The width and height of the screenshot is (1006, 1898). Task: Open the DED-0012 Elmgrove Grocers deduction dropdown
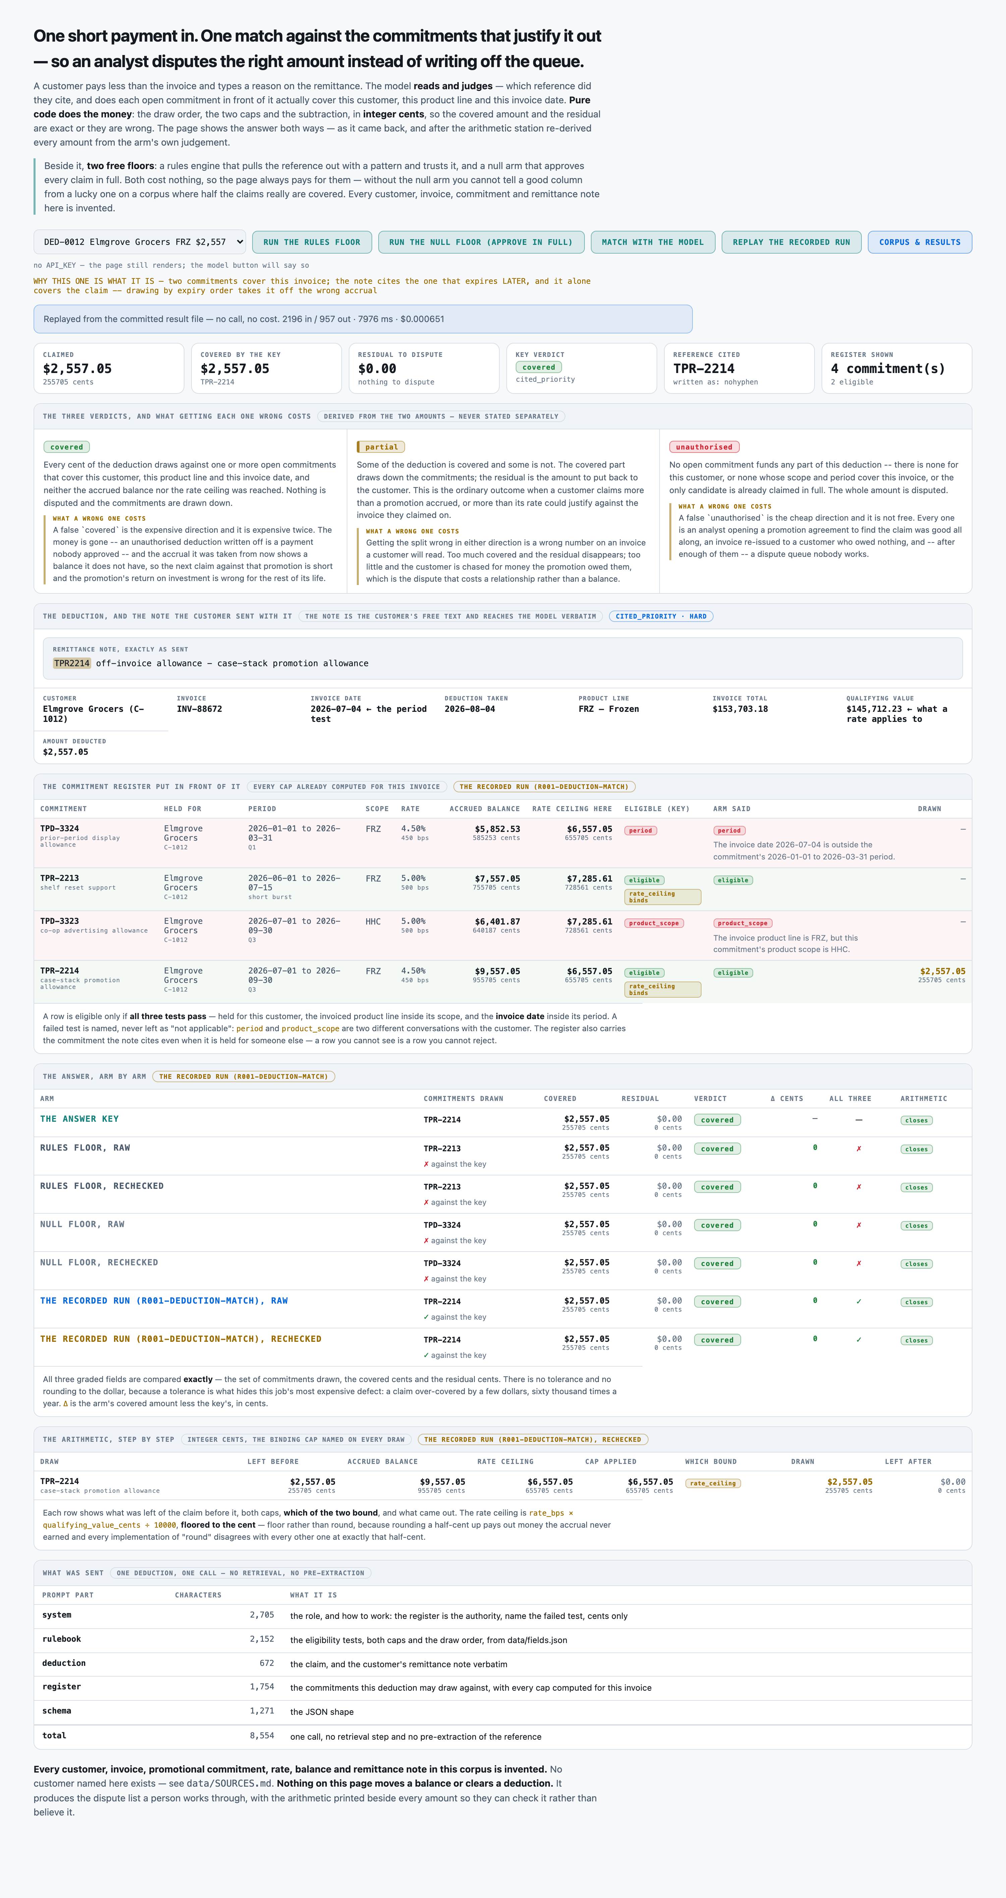pyautogui.click(x=140, y=242)
